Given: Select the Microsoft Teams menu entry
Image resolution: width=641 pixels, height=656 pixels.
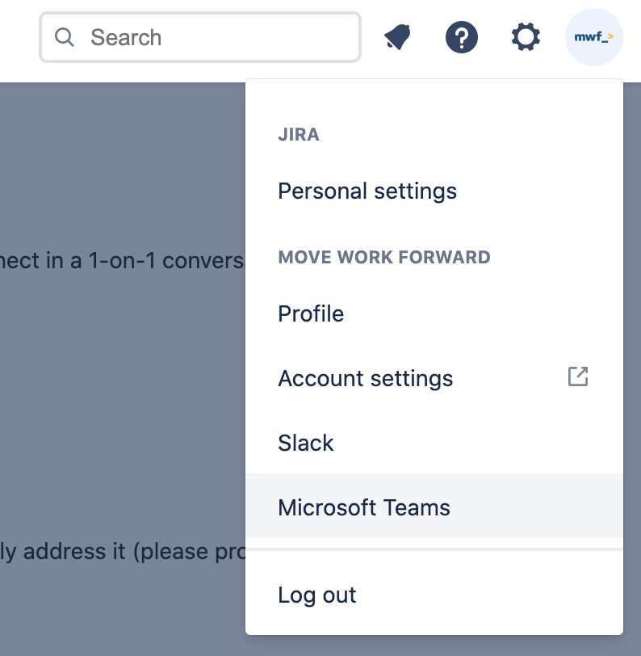Looking at the screenshot, I should pyautogui.click(x=434, y=507).
